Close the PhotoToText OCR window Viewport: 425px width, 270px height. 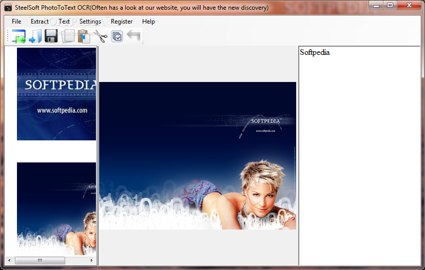(x=409, y=6)
